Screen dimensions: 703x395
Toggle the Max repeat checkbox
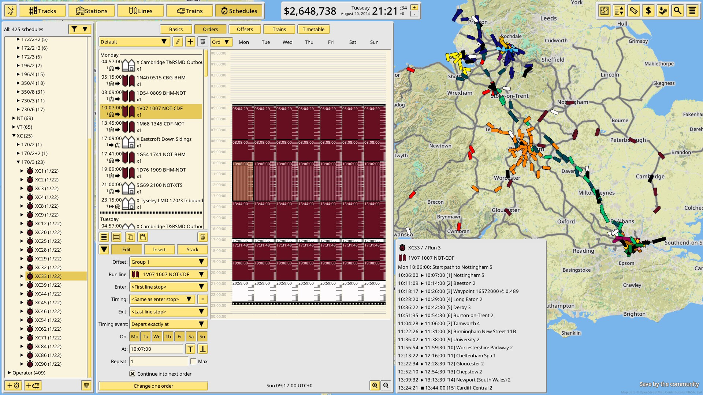click(x=193, y=361)
